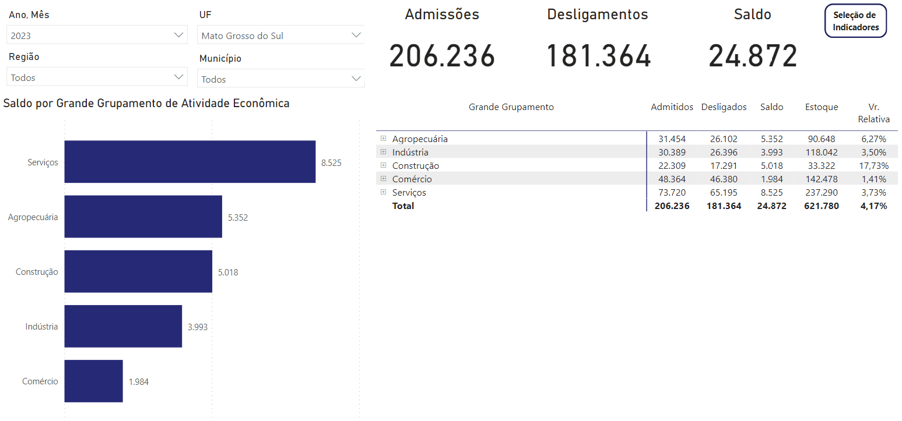This screenshot has height=421, width=902.
Task: Click the Construção bar in the chart
Action: [138, 271]
